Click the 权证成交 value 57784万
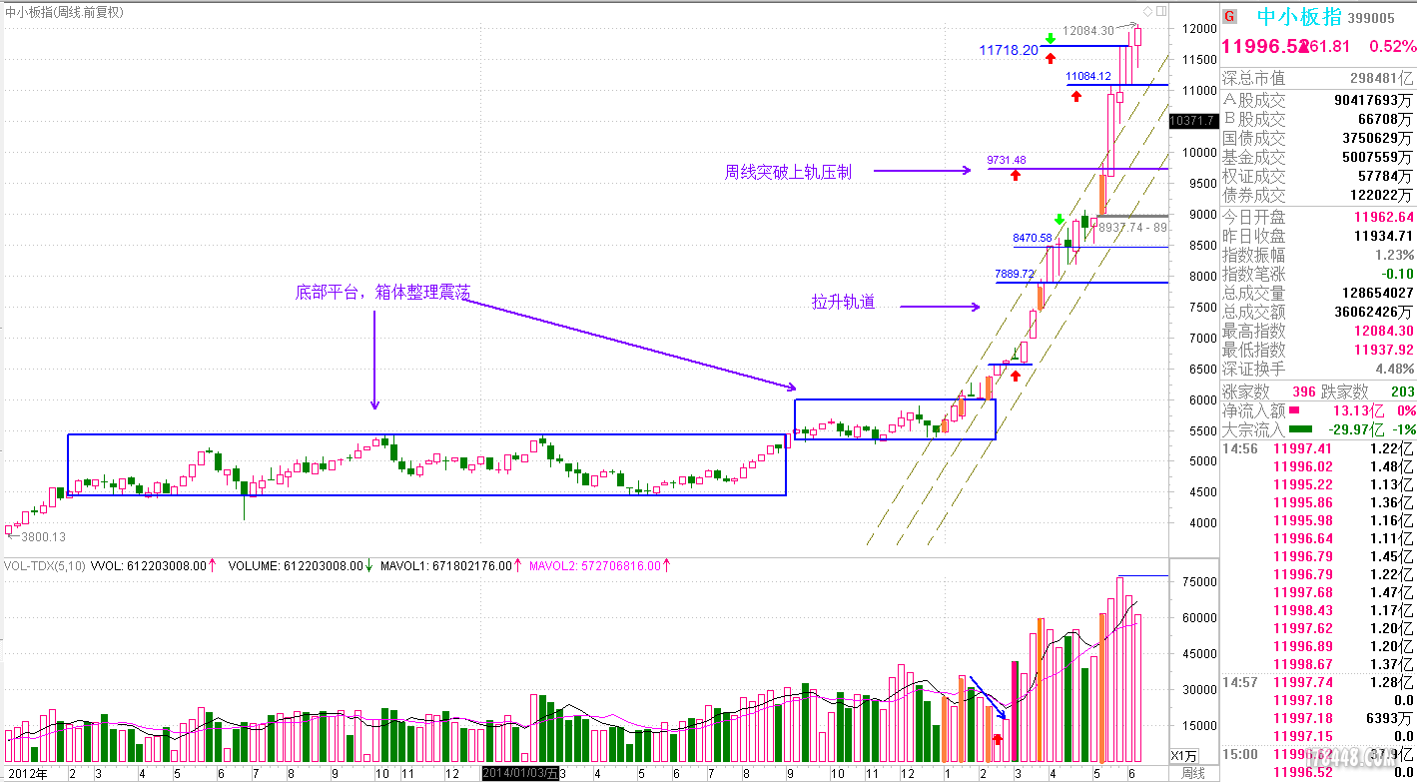1417x782 pixels. [x=1383, y=176]
